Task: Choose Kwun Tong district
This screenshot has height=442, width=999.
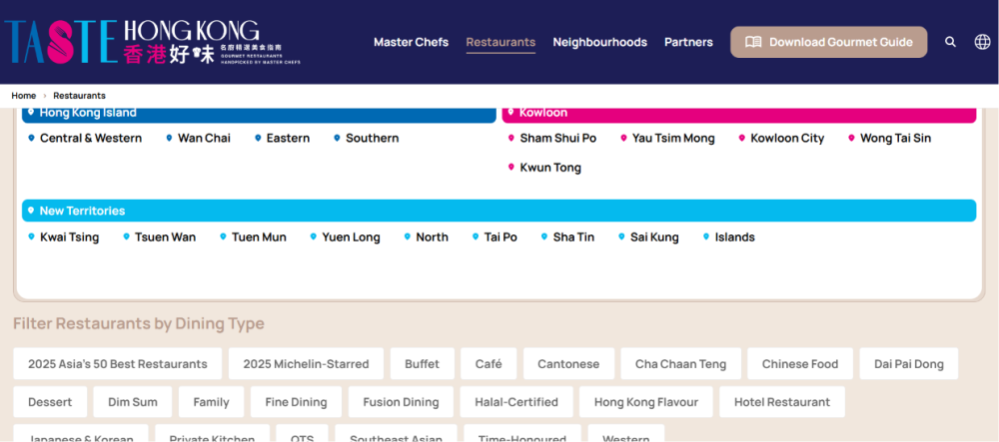Action: (x=544, y=168)
